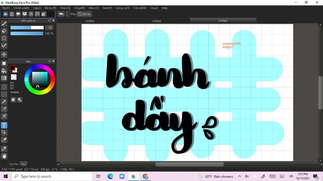Click the Đặt lại reset button
This screenshot has height=181, width=323.
click(x=84, y=14)
